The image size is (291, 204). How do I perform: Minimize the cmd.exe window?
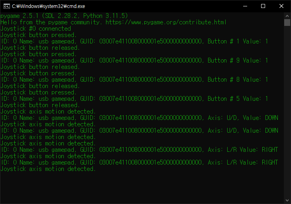pyautogui.click(x=245, y=6)
